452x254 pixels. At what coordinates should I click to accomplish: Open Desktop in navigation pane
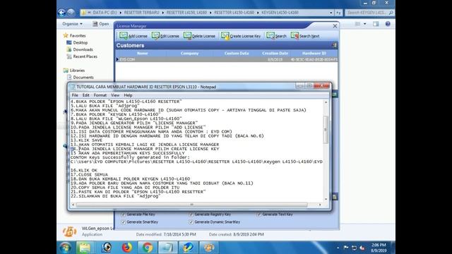[x=80, y=42]
